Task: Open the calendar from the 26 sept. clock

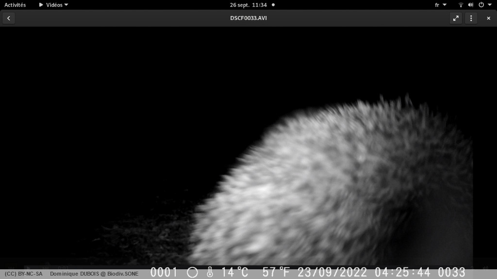Action: [248, 5]
